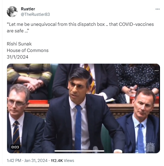Viewport: 164px width, 166px height.
Task: Click the "House of Commons" text line
Action: coord(28,50)
